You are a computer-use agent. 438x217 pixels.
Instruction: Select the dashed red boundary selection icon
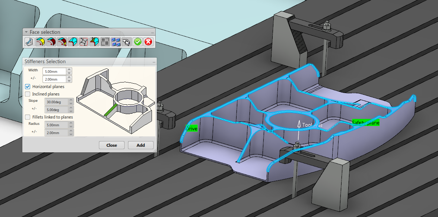pyautogui.click(x=84, y=42)
